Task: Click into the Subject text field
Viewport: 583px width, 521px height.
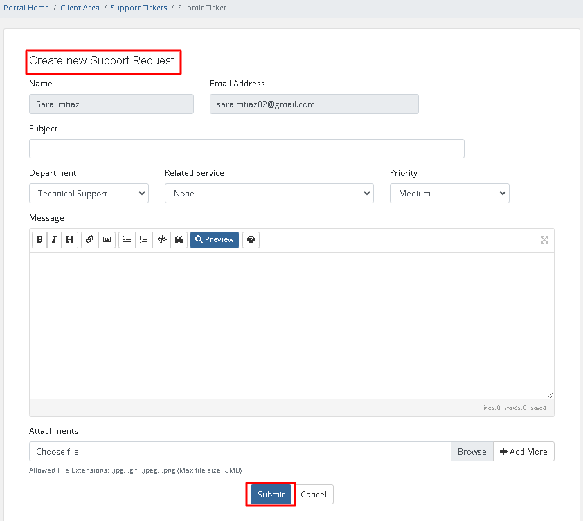Action: click(x=246, y=149)
